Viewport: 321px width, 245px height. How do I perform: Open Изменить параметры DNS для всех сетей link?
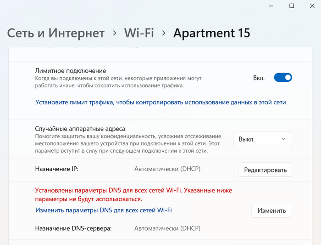pyautogui.click(x=104, y=211)
